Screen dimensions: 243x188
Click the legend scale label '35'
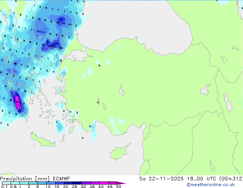pos(92,186)
